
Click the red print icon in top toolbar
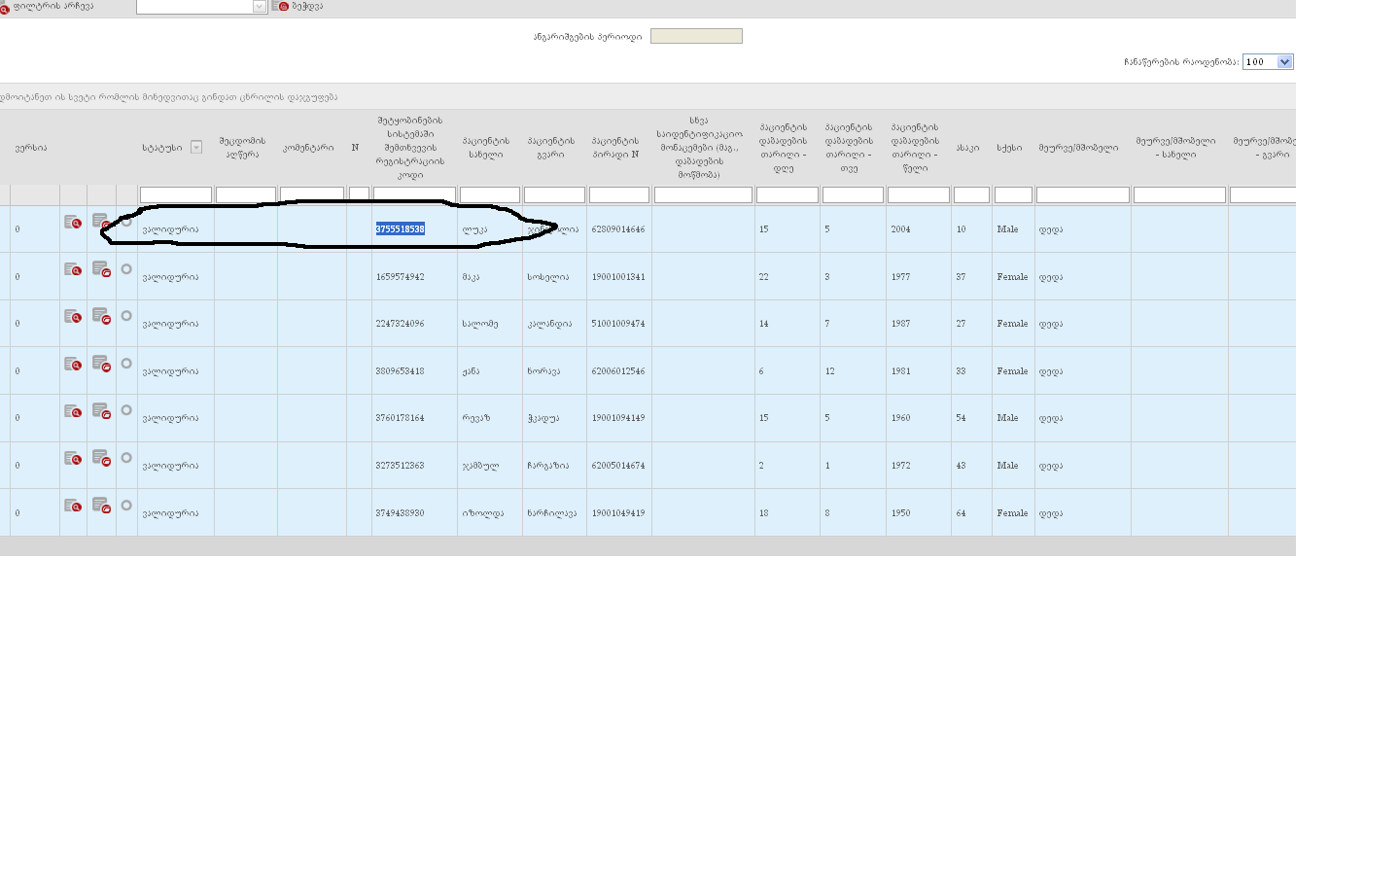[283, 6]
